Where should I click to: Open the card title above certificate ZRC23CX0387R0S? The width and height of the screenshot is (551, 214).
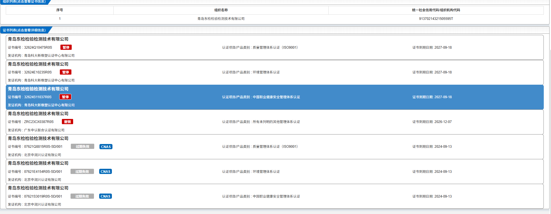(38, 113)
